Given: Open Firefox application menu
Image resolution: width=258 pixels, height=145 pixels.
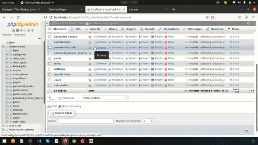Looking at the screenshot, I should pyautogui.click(x=254, y=17).
